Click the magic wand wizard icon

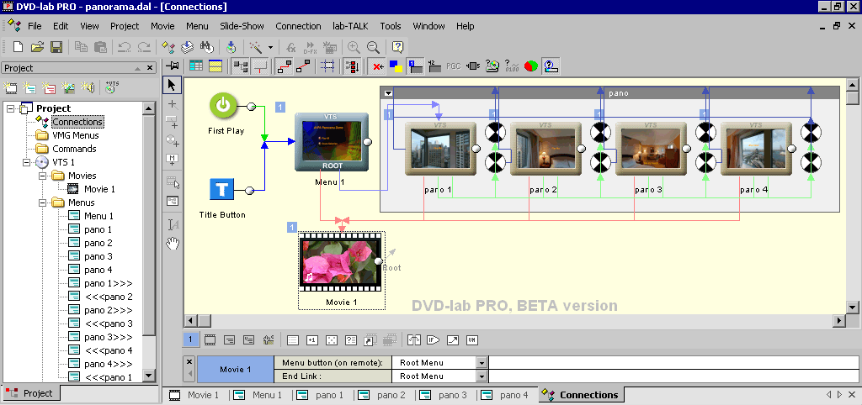coord(256,47)
